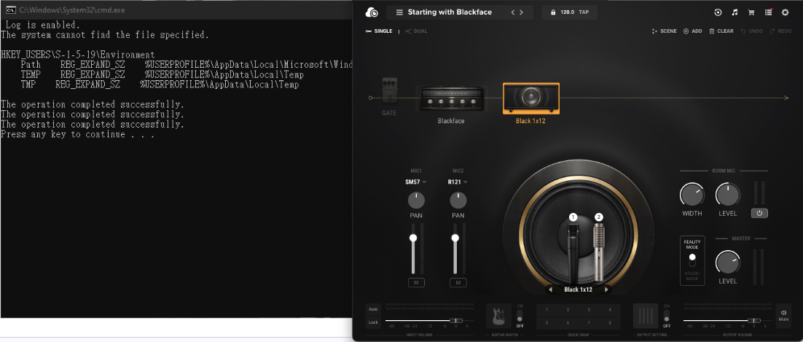Open the settings gear in the amp app
Image resolution: width=803 pixels, height=342 pixels.
tap(785, 12)
